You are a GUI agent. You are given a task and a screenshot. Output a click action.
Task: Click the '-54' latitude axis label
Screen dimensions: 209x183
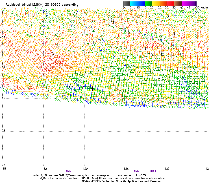pyautogui.click(x=3, y=67)
